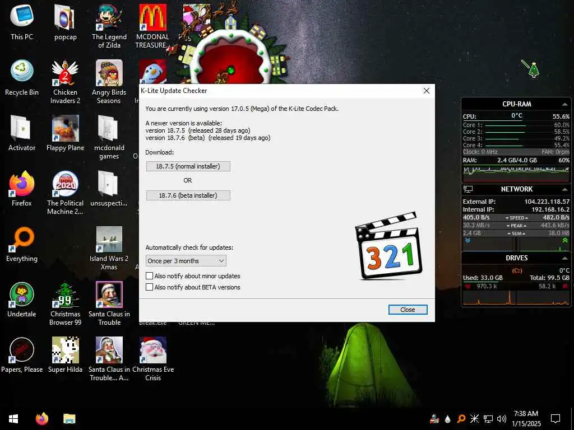Select the MCDONAL TREASURE shortcut icon

tap(152, 26)
